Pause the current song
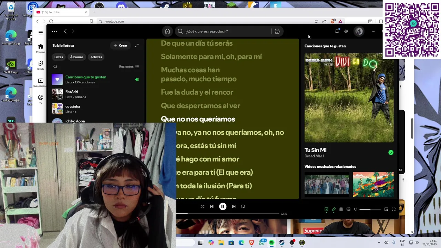This screenshot has height=248, width=441. tap(223, 206)
